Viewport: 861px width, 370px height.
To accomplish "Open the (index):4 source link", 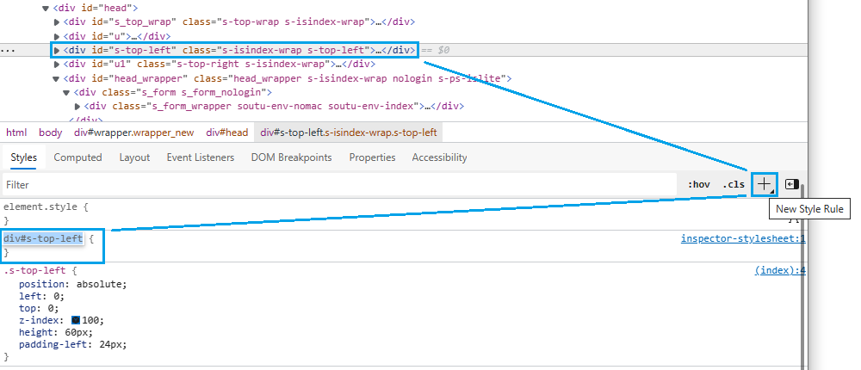I will [779, 270].
